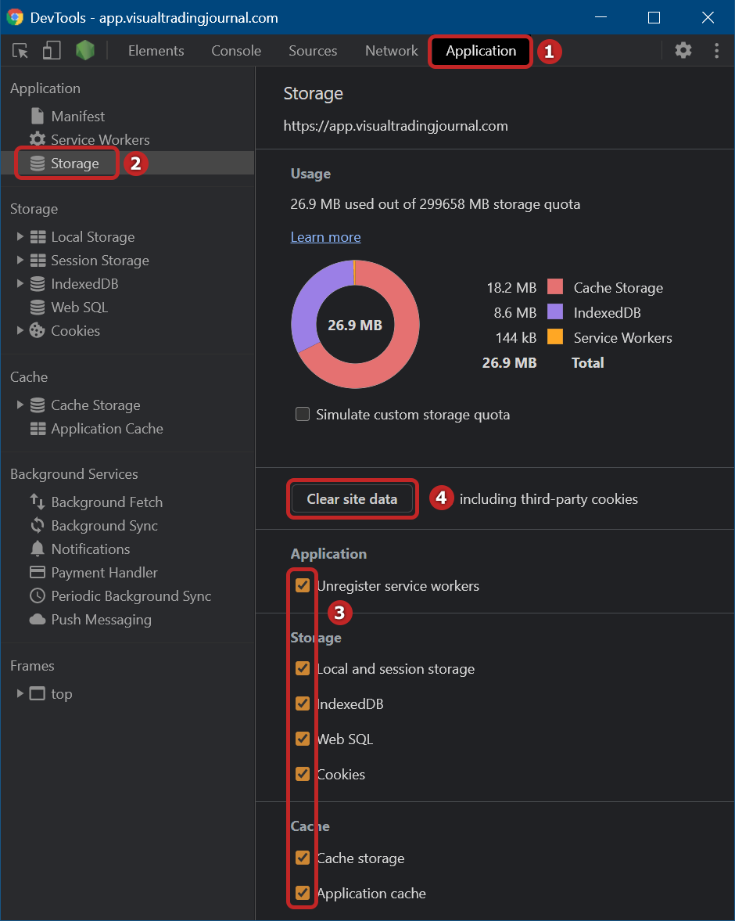
Task: Click the site URL under Storage heading
Action: (396, 126)
